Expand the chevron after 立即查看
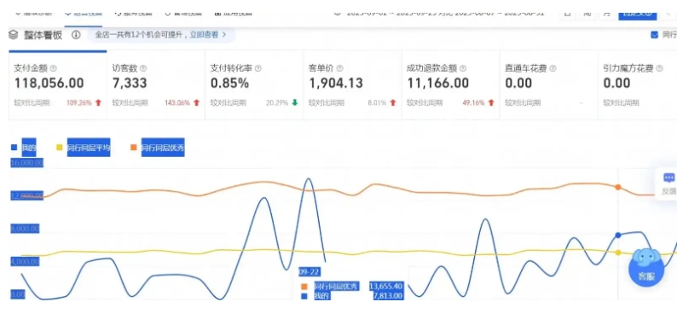The image size is (677, 331). click(x=224, y=35)
